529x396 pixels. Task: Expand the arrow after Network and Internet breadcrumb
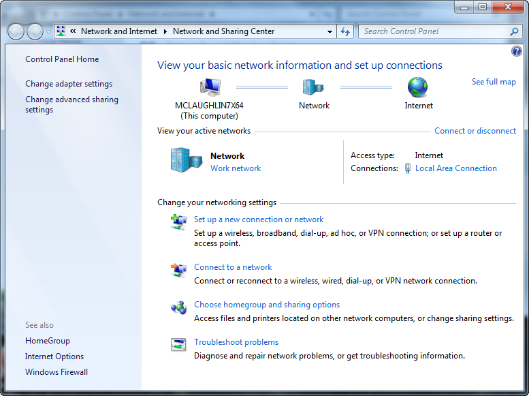(165, 31)
